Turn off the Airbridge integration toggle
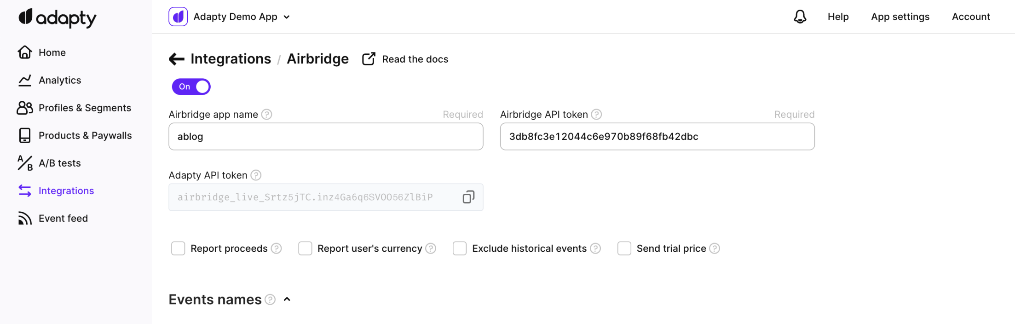Image resolution: width=1015 pixels, height=324 pixels. click(191, 87)
